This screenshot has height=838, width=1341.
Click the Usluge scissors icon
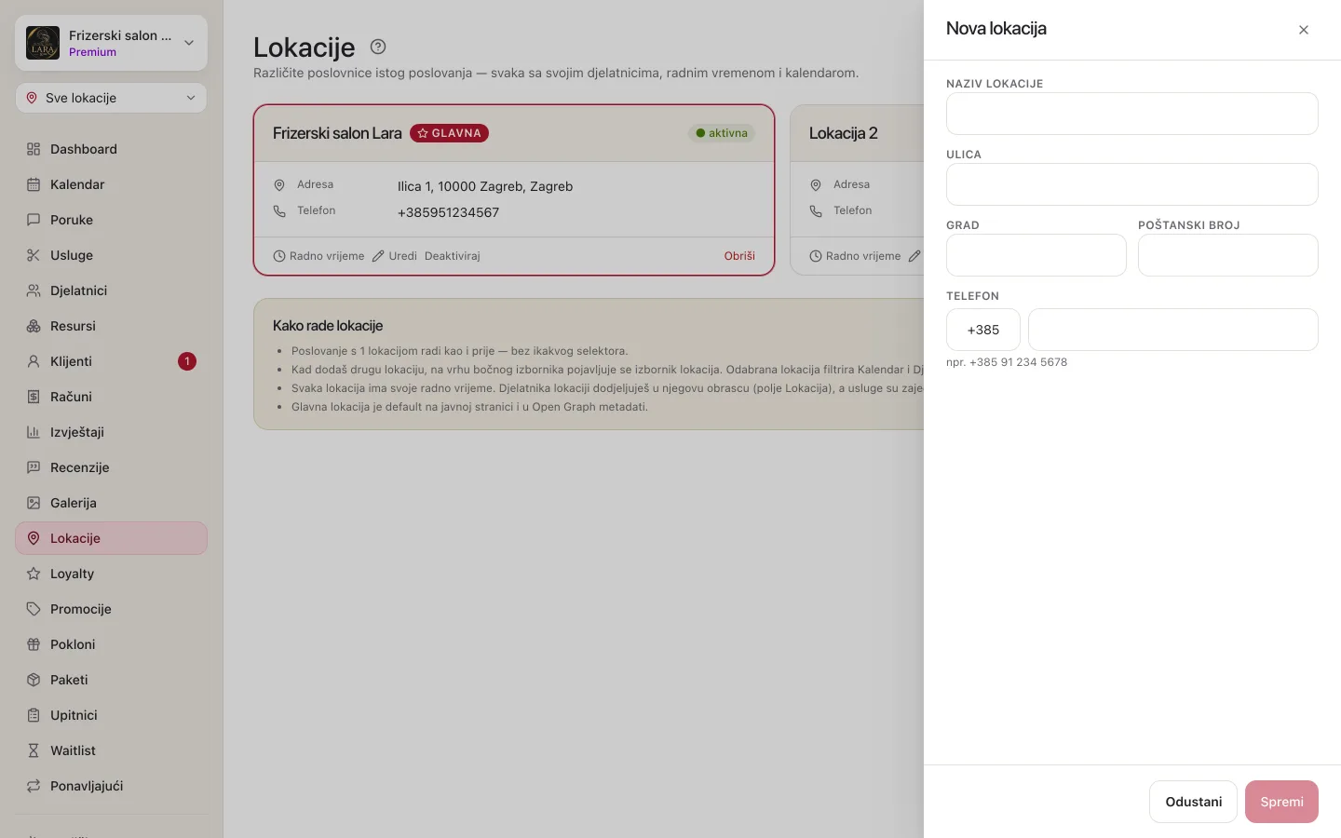tap(34, 255)
